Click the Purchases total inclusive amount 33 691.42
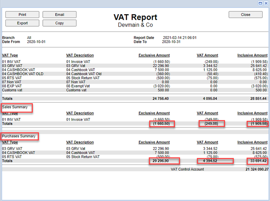Screen dimensions: 270x201 253,161
